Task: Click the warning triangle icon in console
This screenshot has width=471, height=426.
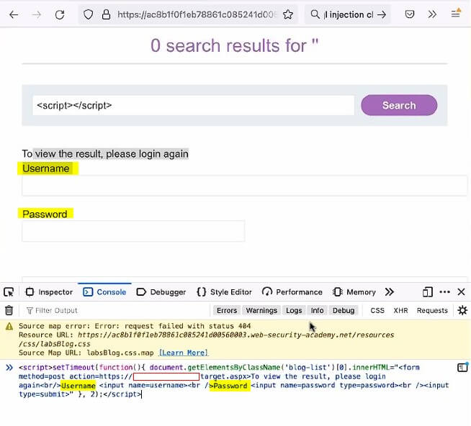Action: tap(9, 326)
